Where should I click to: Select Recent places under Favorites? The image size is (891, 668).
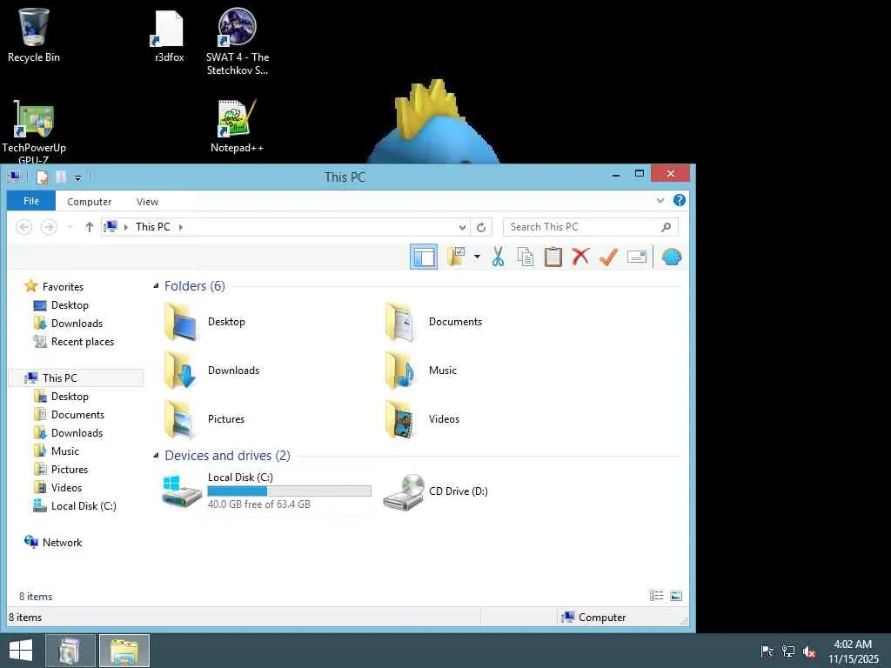74,342
